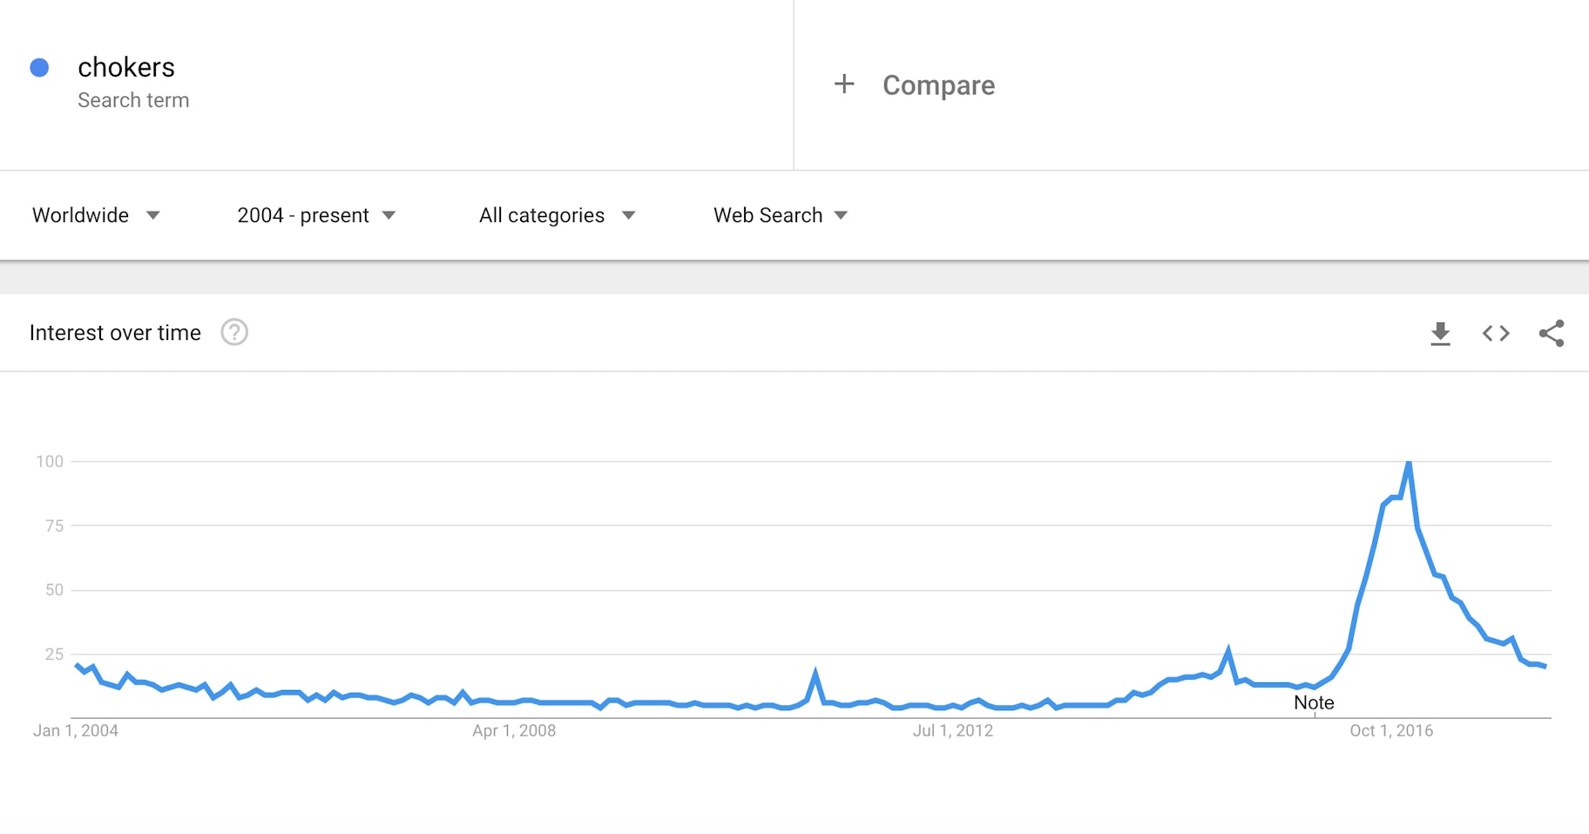Image resolution: width=1589 pixels, height=834 pixels.
Task: Open the All categories dropdown
Action: [557, 215]
